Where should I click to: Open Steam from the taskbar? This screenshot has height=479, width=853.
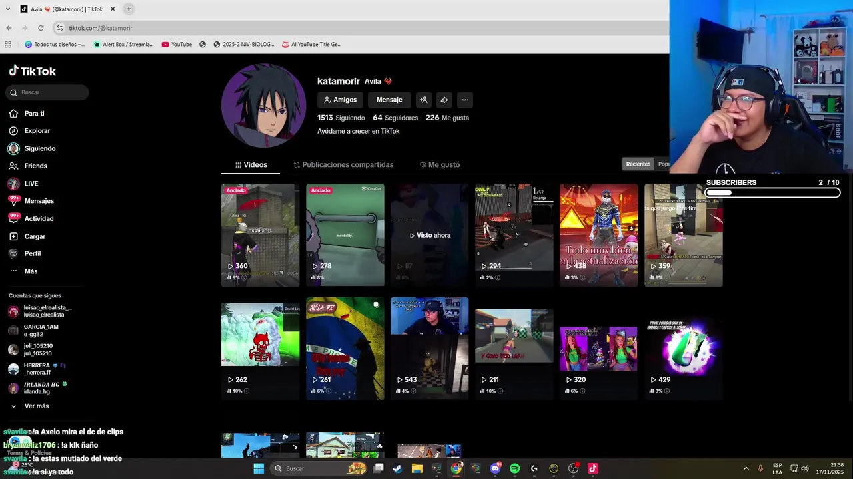[397, 468]
